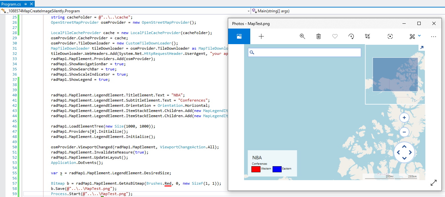Rotate the image with the rotate icon
The width and height of the screenshot is (445, 197).
[x=351, y=36]
